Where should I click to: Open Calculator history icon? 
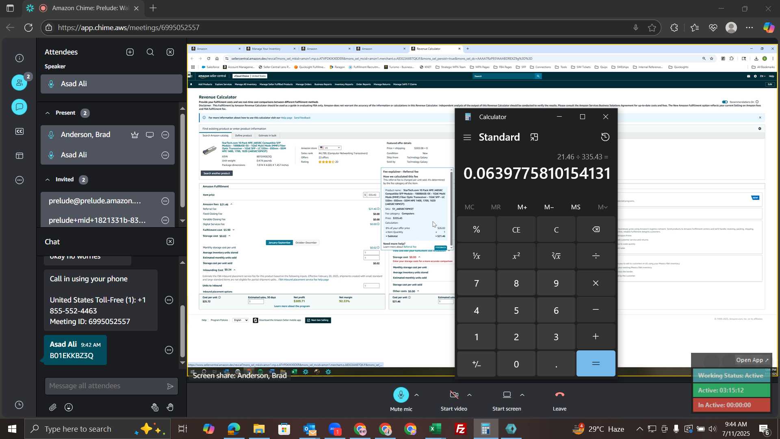click(605, 137)
